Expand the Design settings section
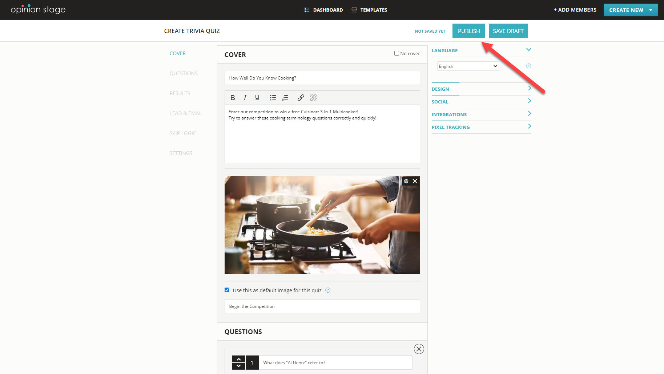The height and width of the screenshot is (374, 664). tap(481, 89)
